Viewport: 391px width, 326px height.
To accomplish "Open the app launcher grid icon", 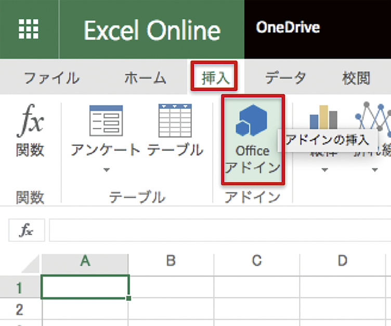I will click(x=29, y=29).
